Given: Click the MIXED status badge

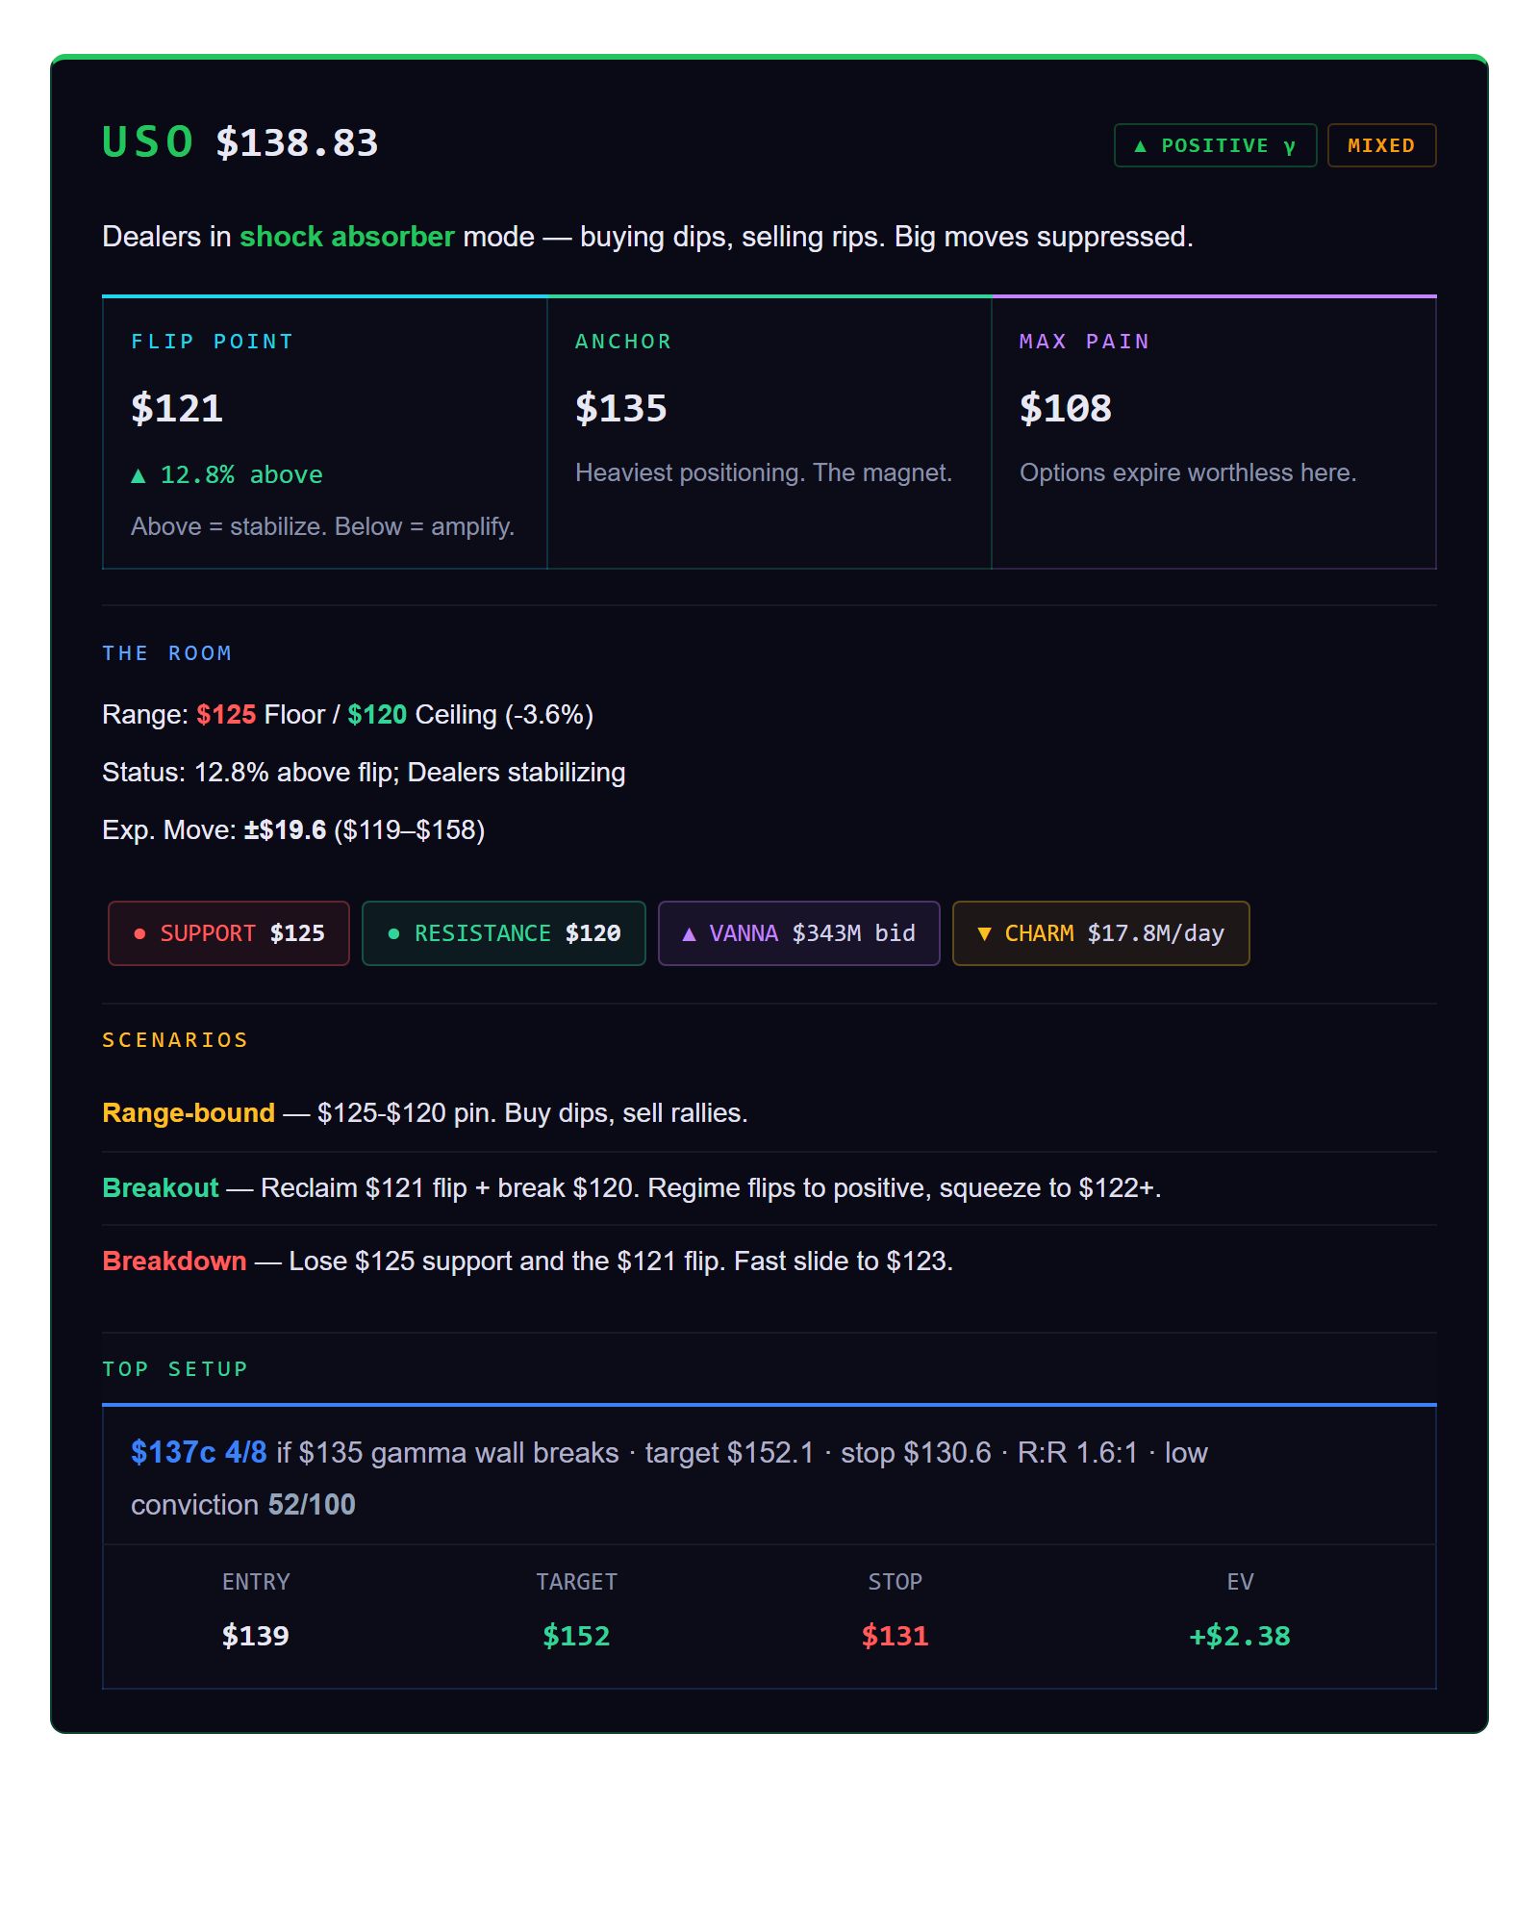Looking at the screenshot, I should click(1380, 145).
